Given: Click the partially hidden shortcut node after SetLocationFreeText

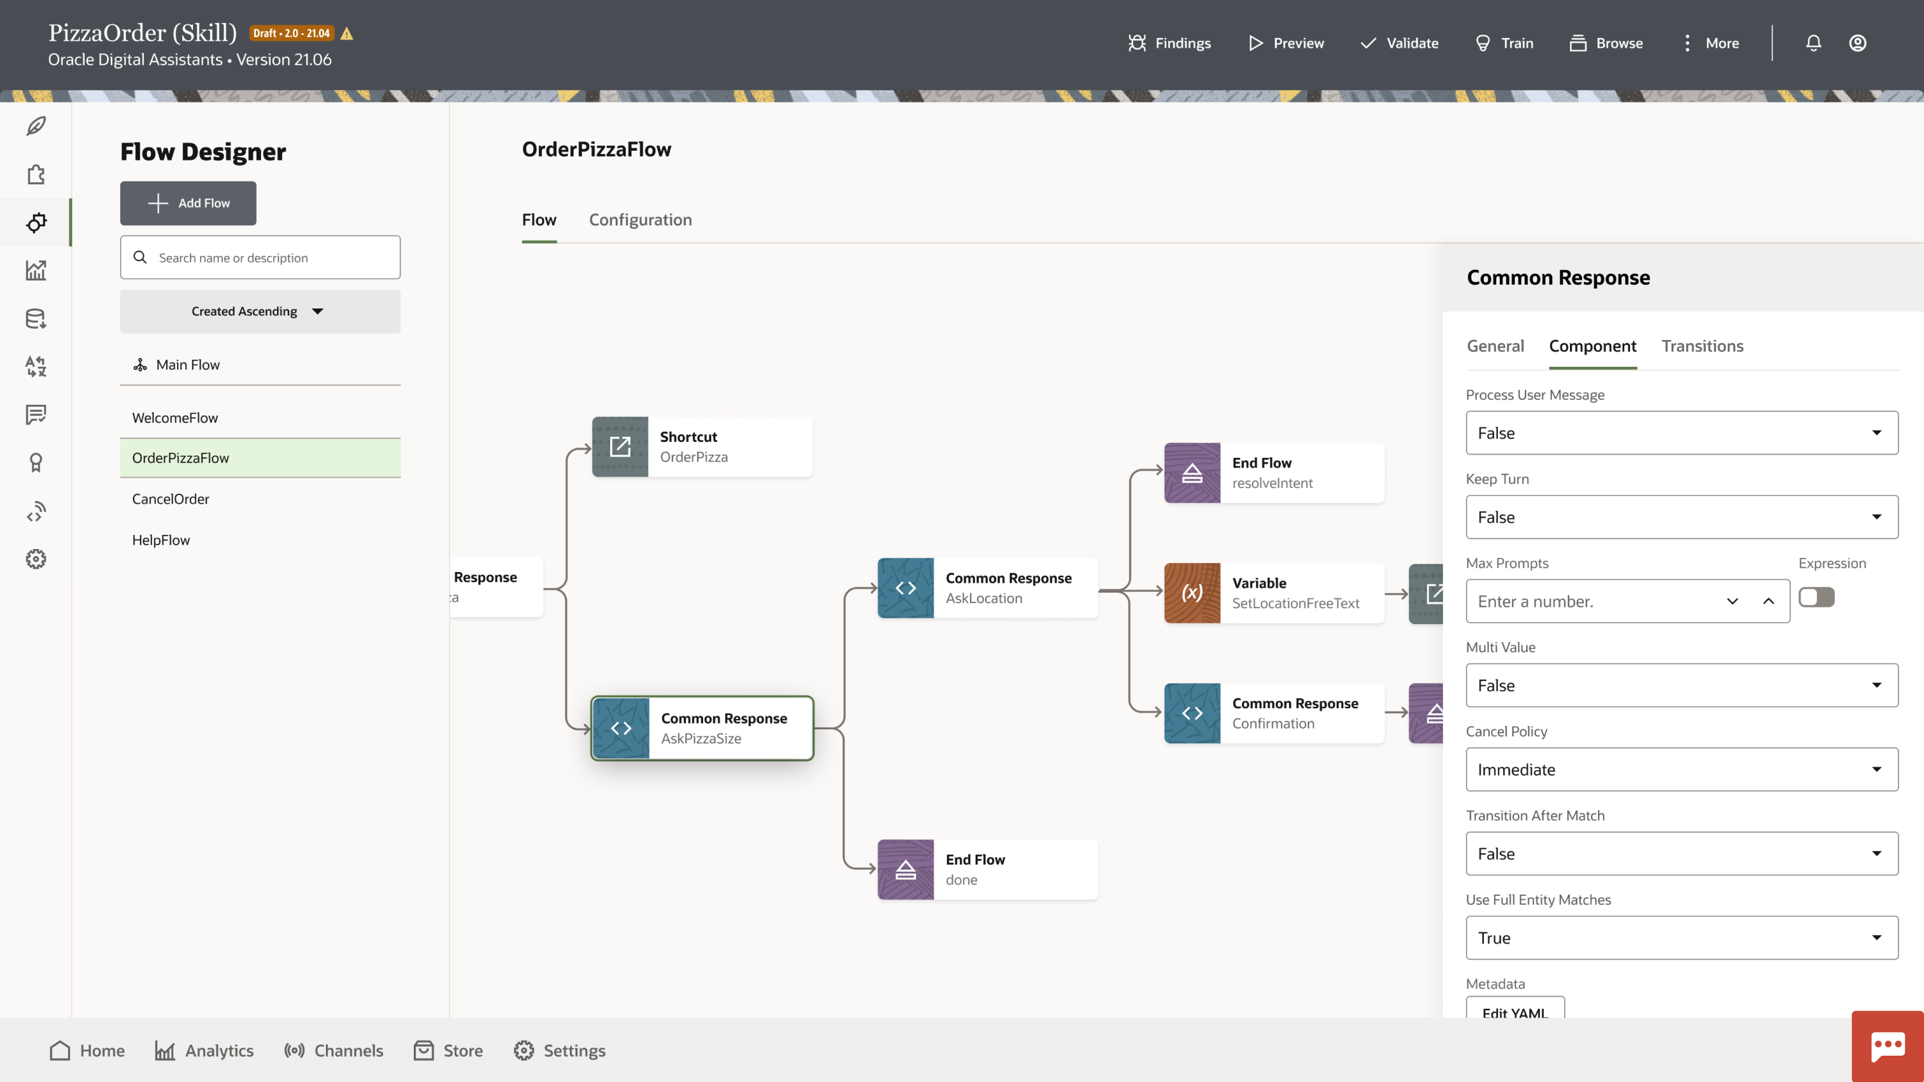Looking at the screenshot, I should coord(1426,594).
